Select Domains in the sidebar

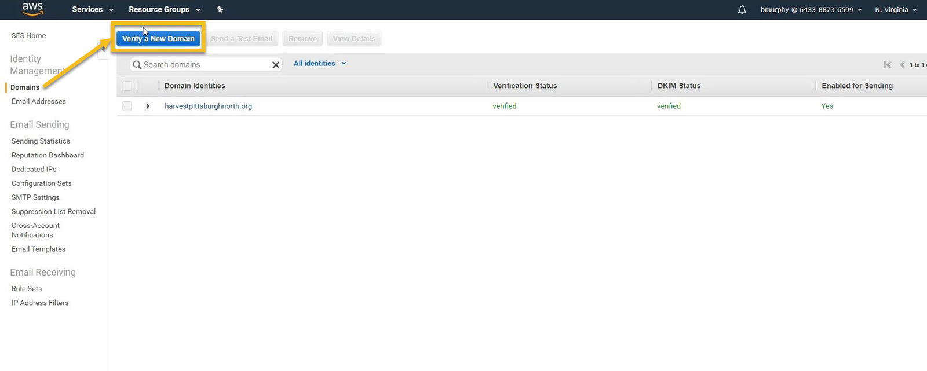[25, 87]
